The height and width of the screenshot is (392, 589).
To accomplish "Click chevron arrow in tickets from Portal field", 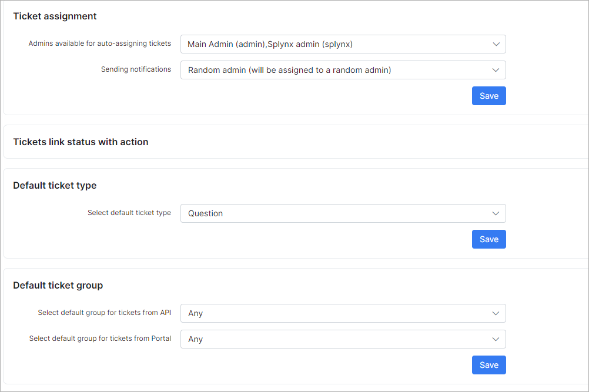I will (496, 339).
